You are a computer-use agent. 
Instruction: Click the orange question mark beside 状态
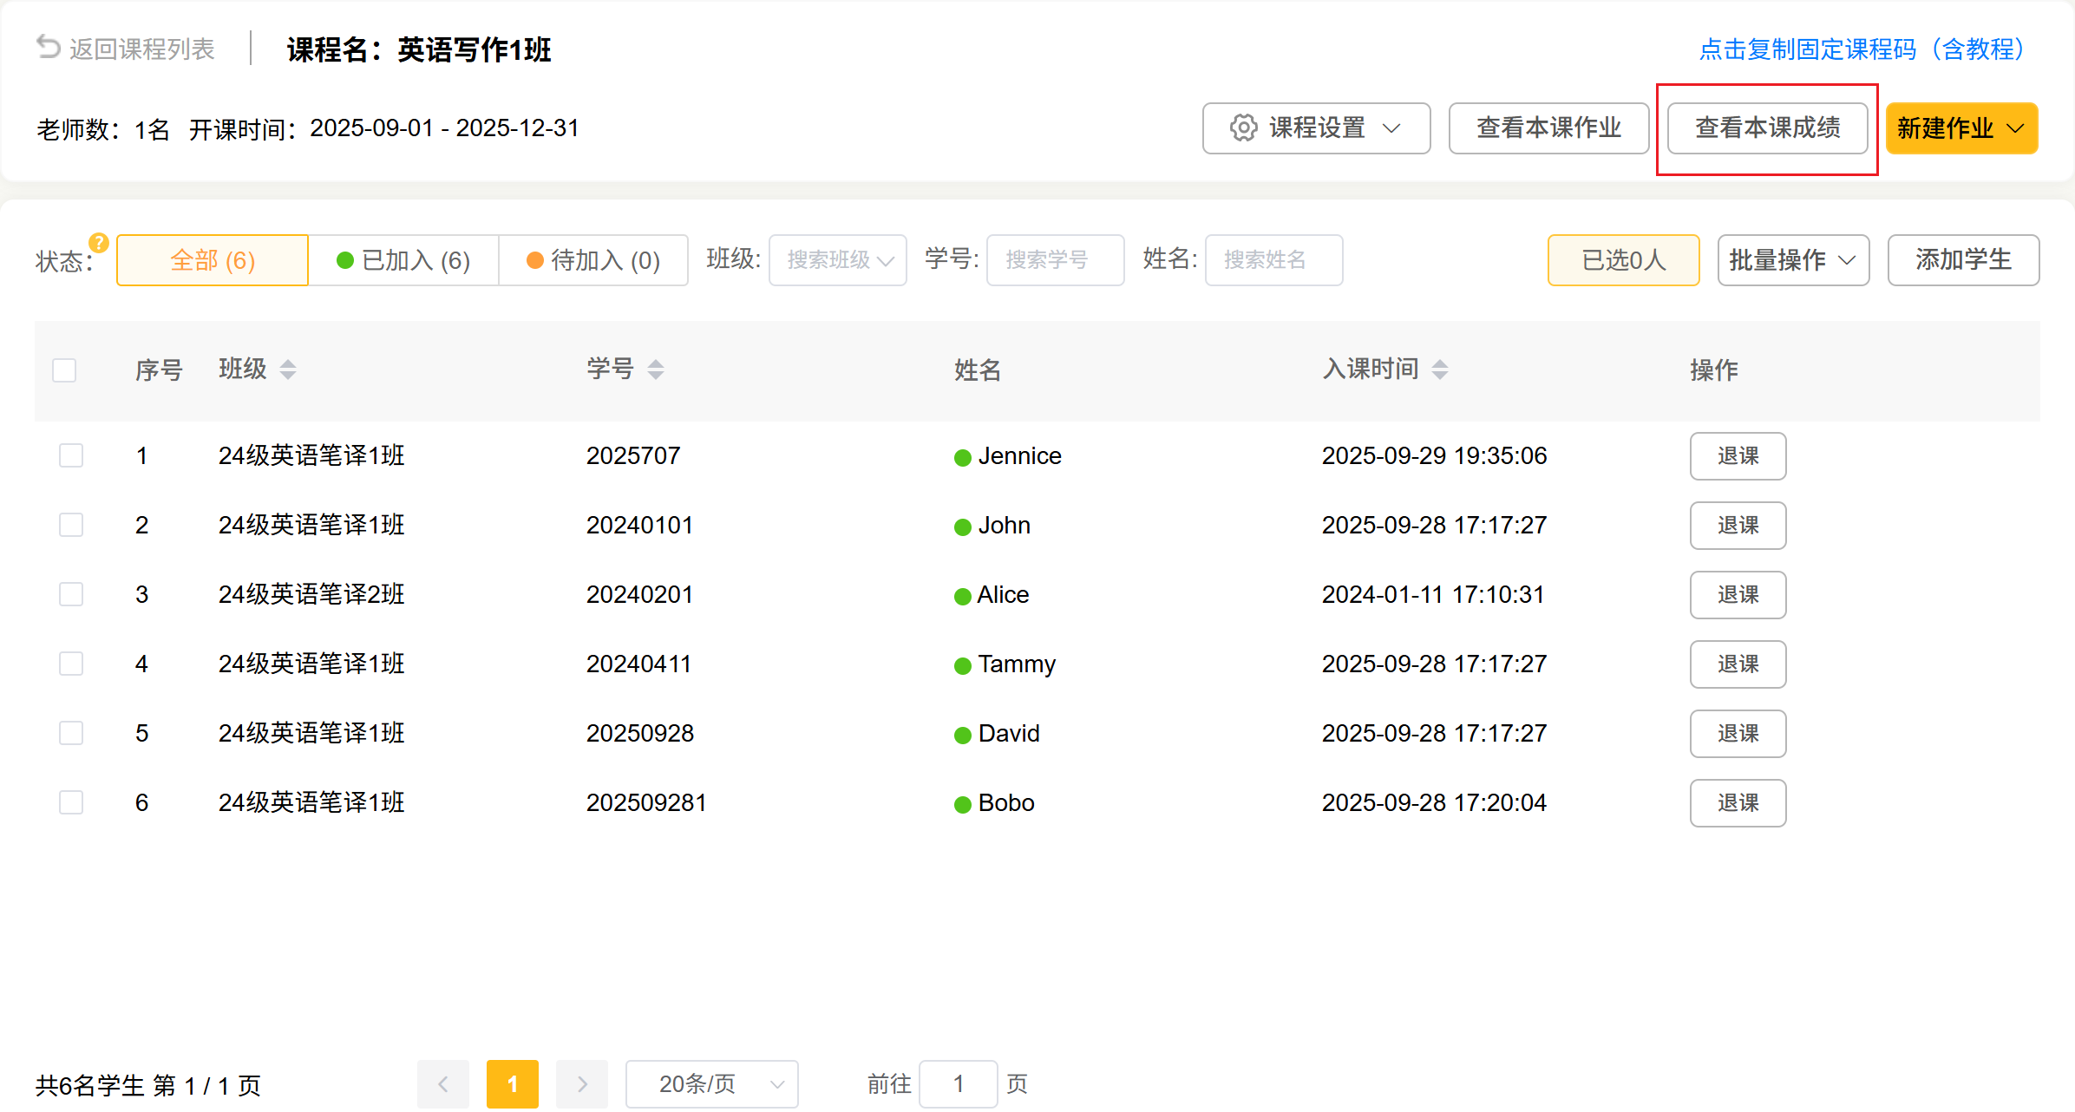99,243
